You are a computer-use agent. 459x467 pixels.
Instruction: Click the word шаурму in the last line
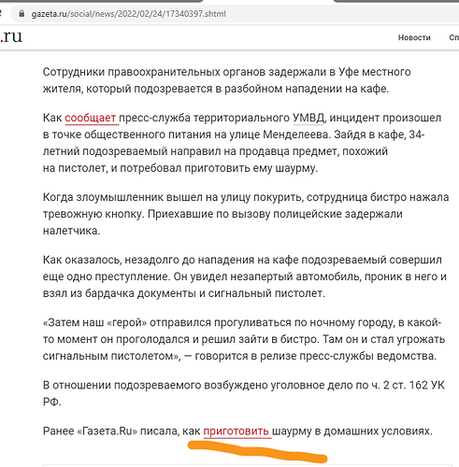click(292, 432)
